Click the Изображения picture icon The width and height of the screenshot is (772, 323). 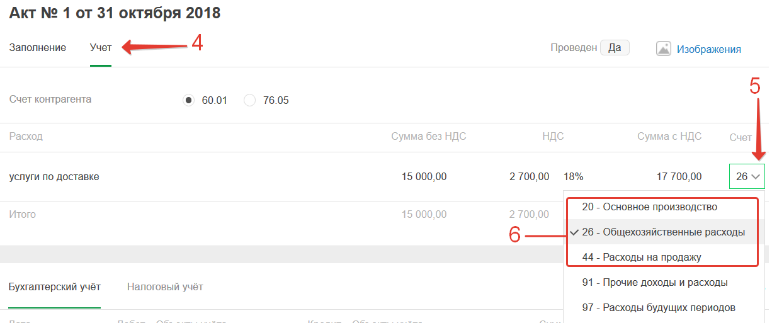[x=663, y=49]
